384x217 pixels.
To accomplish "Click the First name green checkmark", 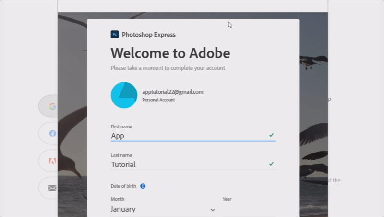I will [x=271, y=135].
